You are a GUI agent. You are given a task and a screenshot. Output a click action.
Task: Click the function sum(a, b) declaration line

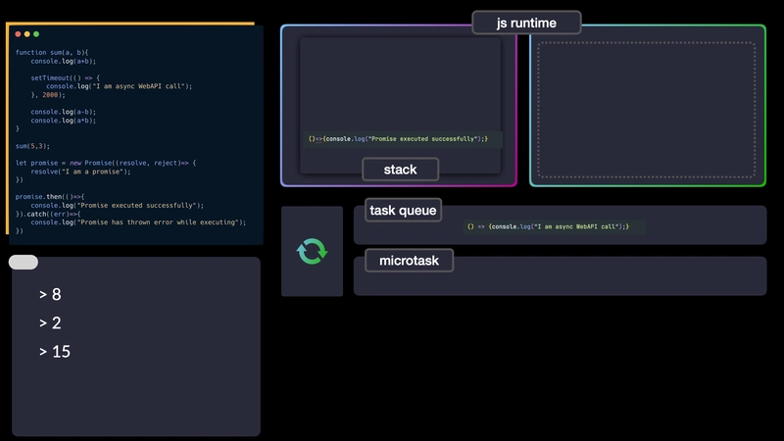click(x=52, y=53)
